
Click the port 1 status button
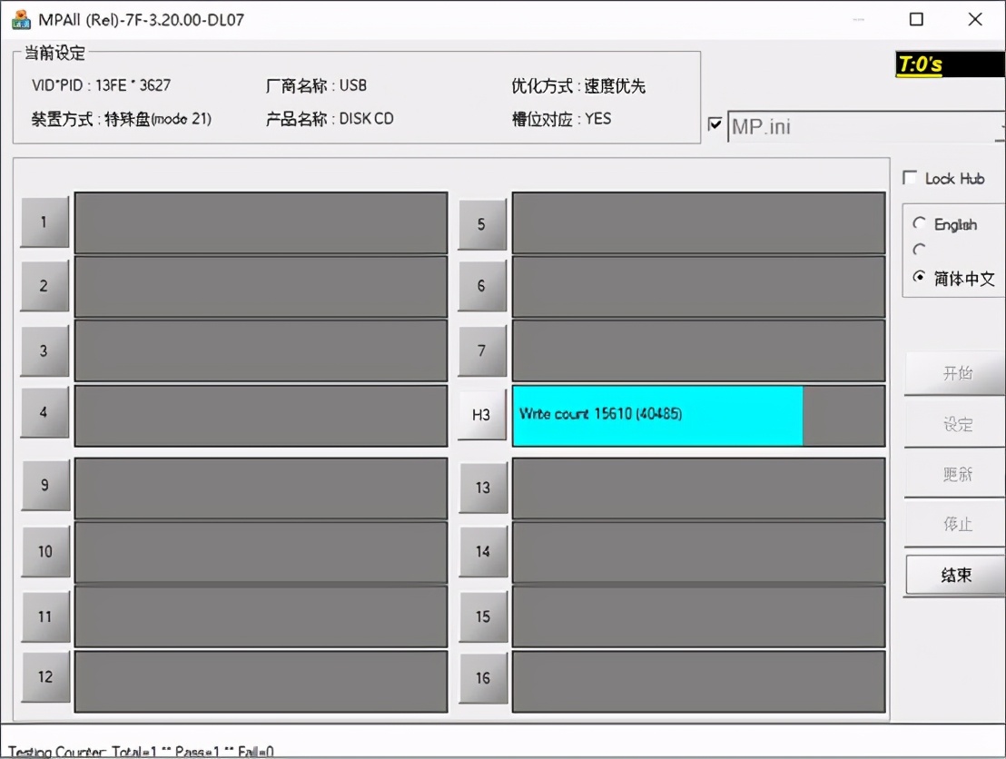click(x=44, y=222)
